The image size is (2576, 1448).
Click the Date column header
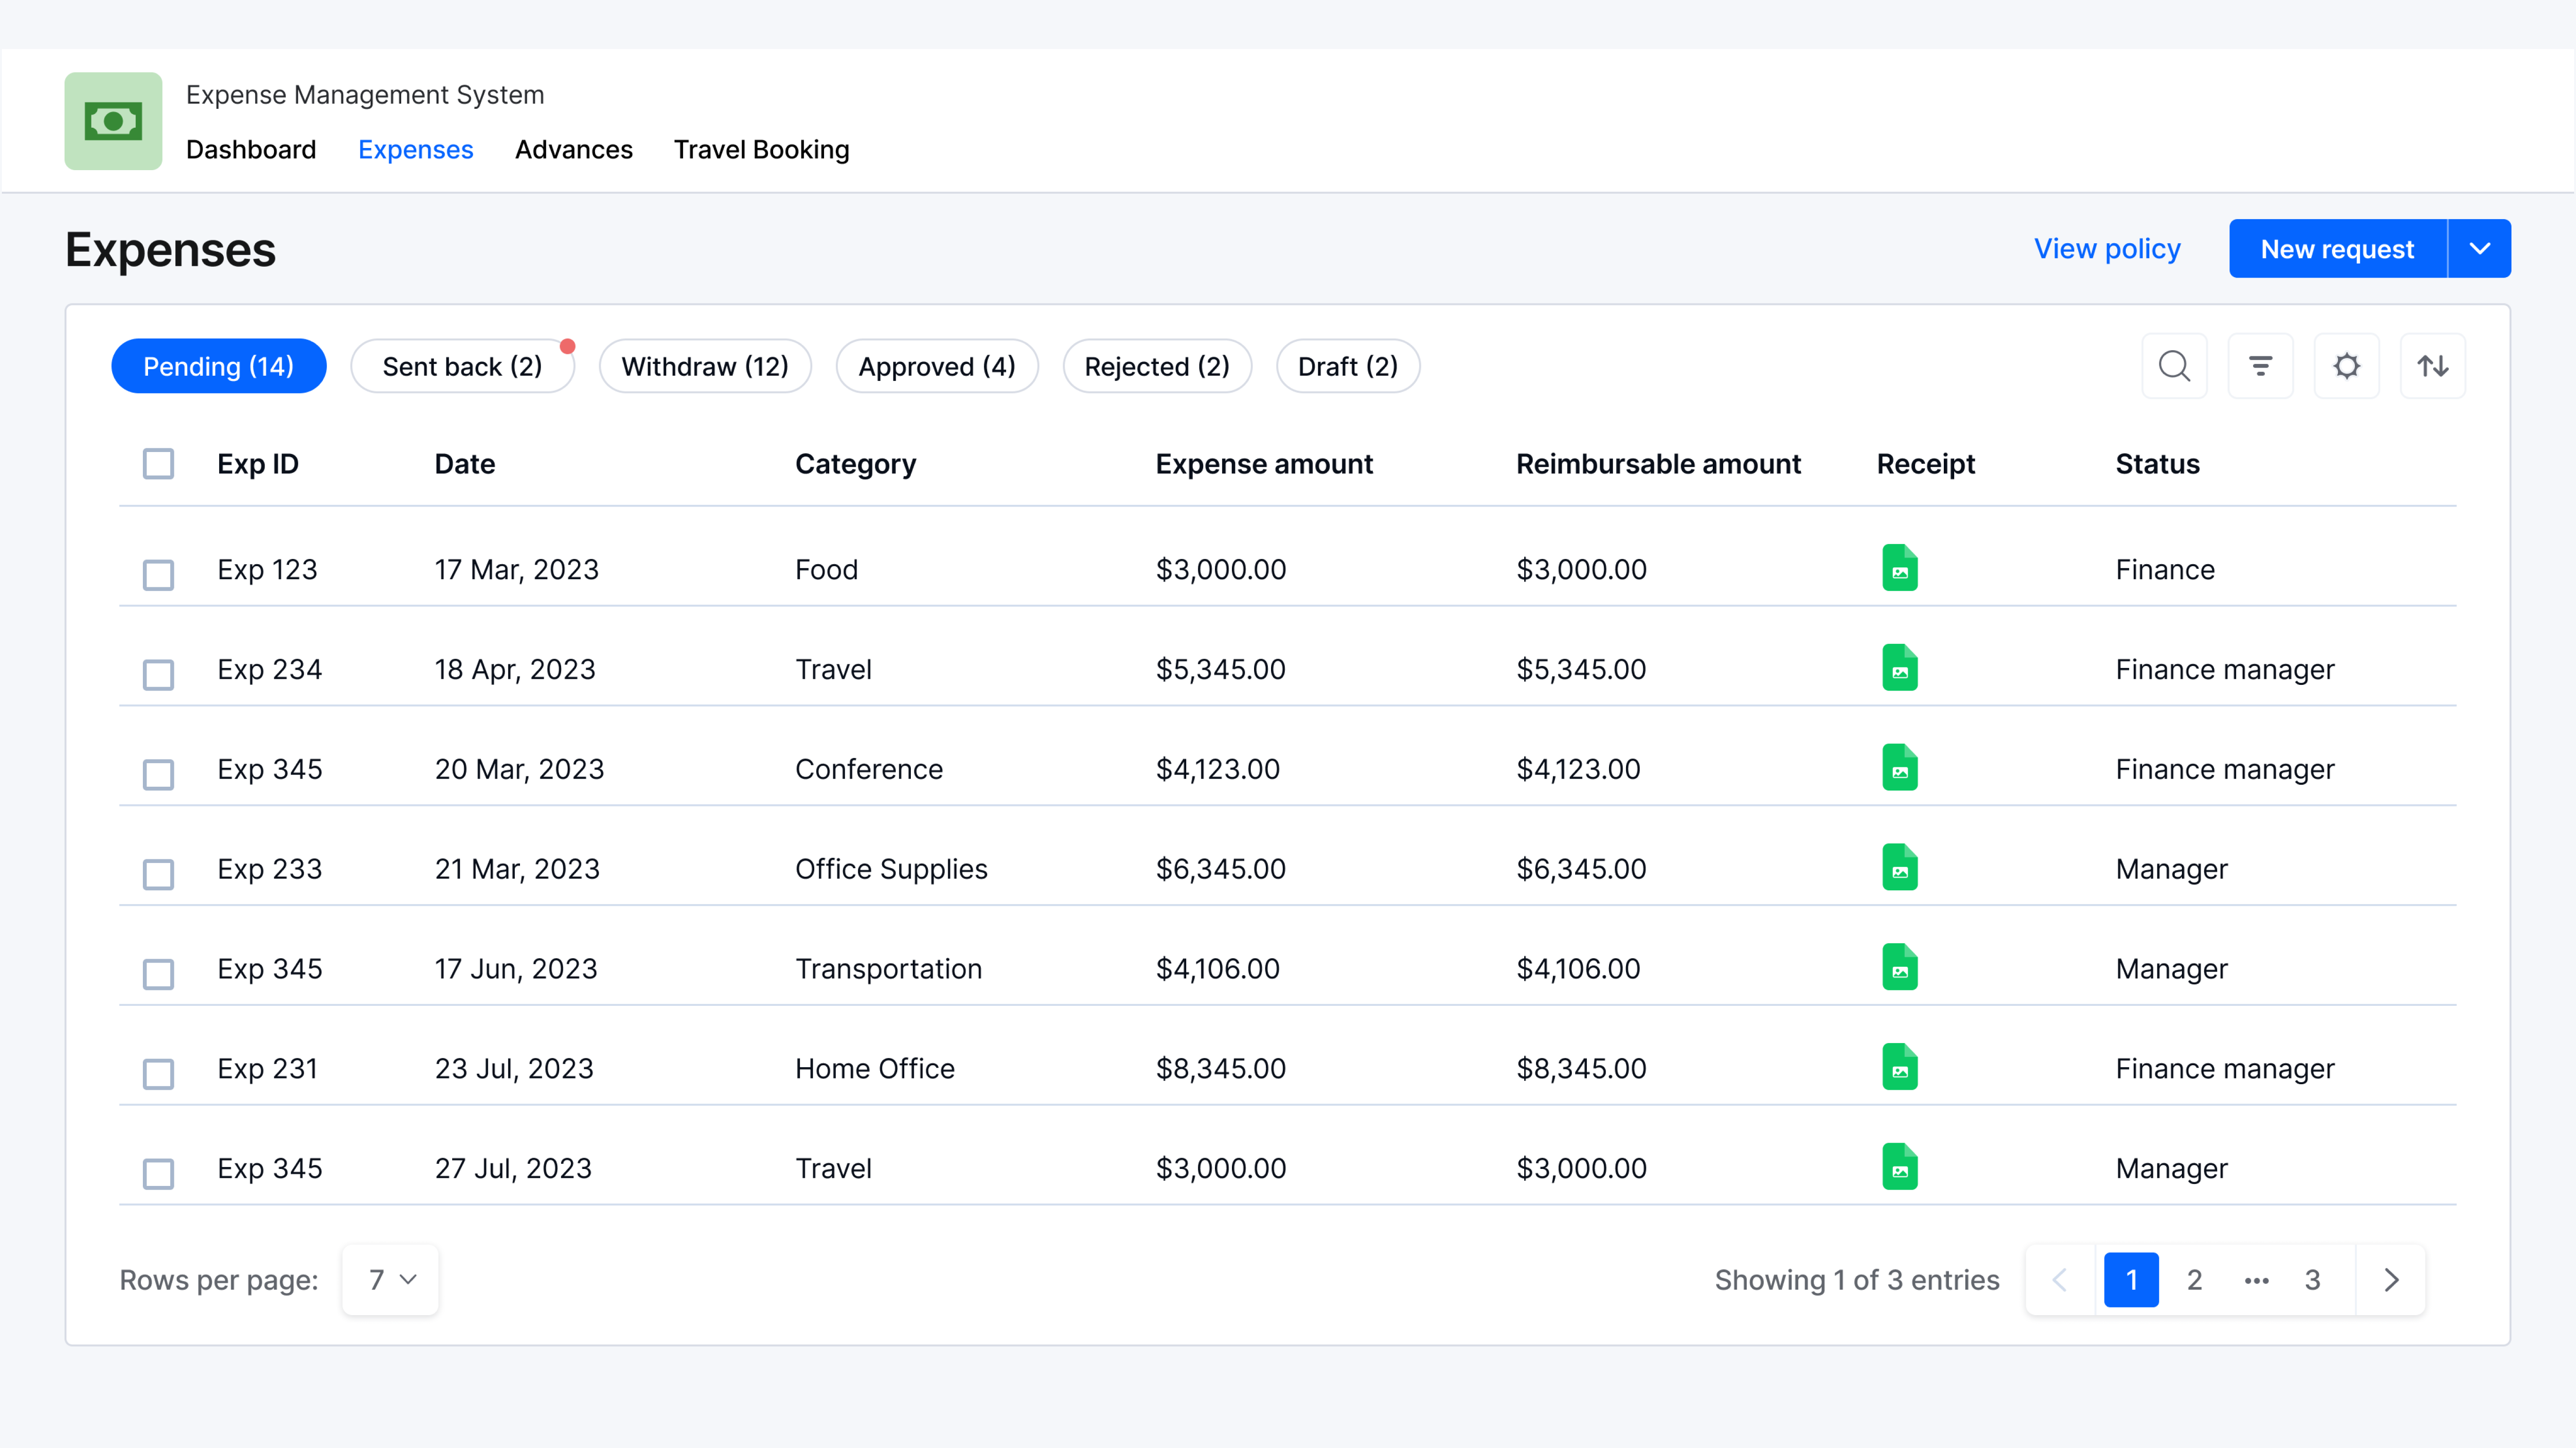[x=465, y=464]
